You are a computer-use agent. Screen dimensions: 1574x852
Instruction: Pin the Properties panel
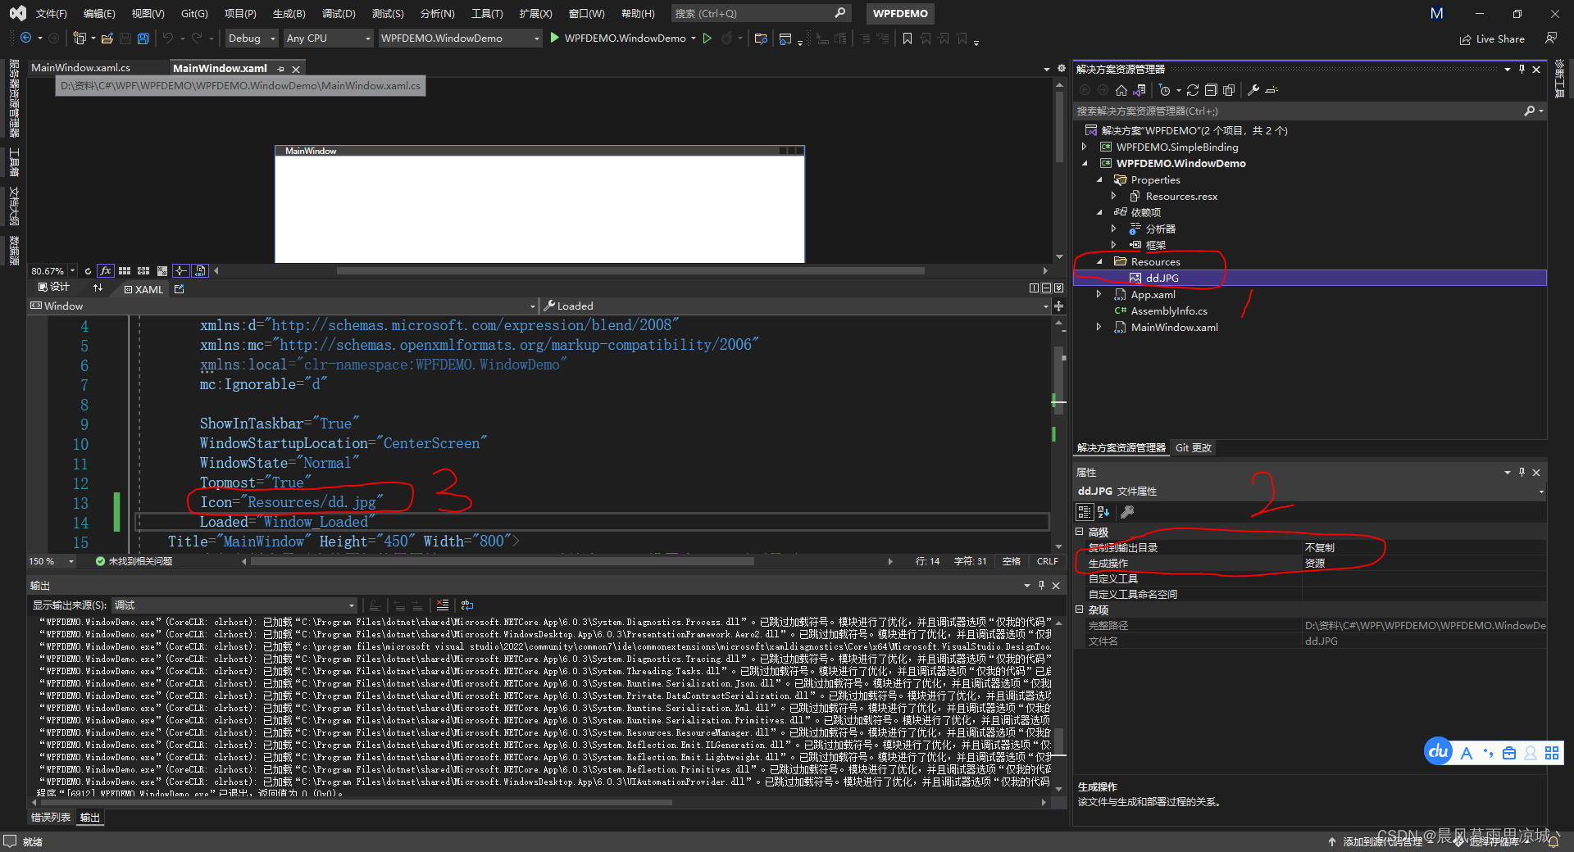click(1522, 472)
